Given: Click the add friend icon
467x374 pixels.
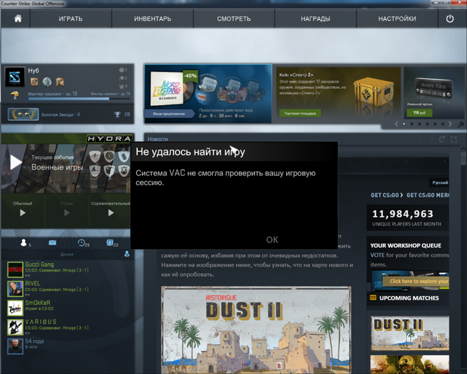Looking at the screenshot, I should coord(127,254).
